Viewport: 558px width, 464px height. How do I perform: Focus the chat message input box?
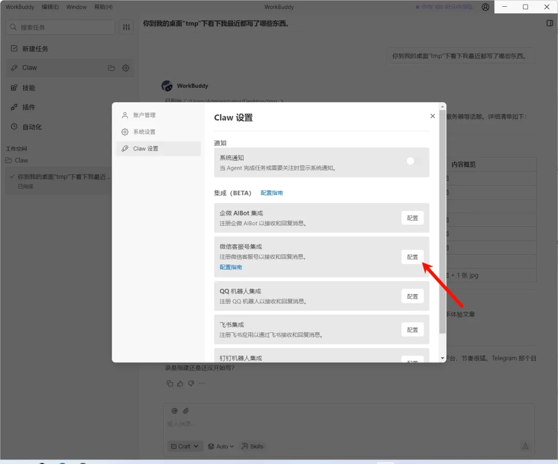(349, 423)
